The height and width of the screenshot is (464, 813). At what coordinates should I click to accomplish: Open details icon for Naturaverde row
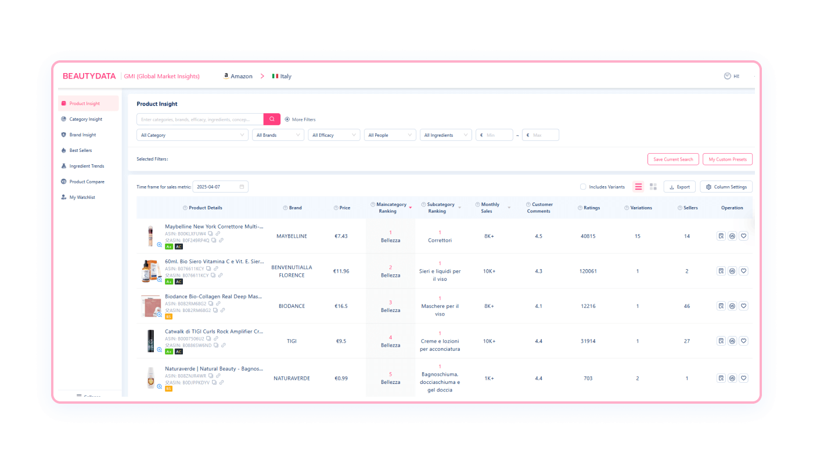(x=721, y=378)
